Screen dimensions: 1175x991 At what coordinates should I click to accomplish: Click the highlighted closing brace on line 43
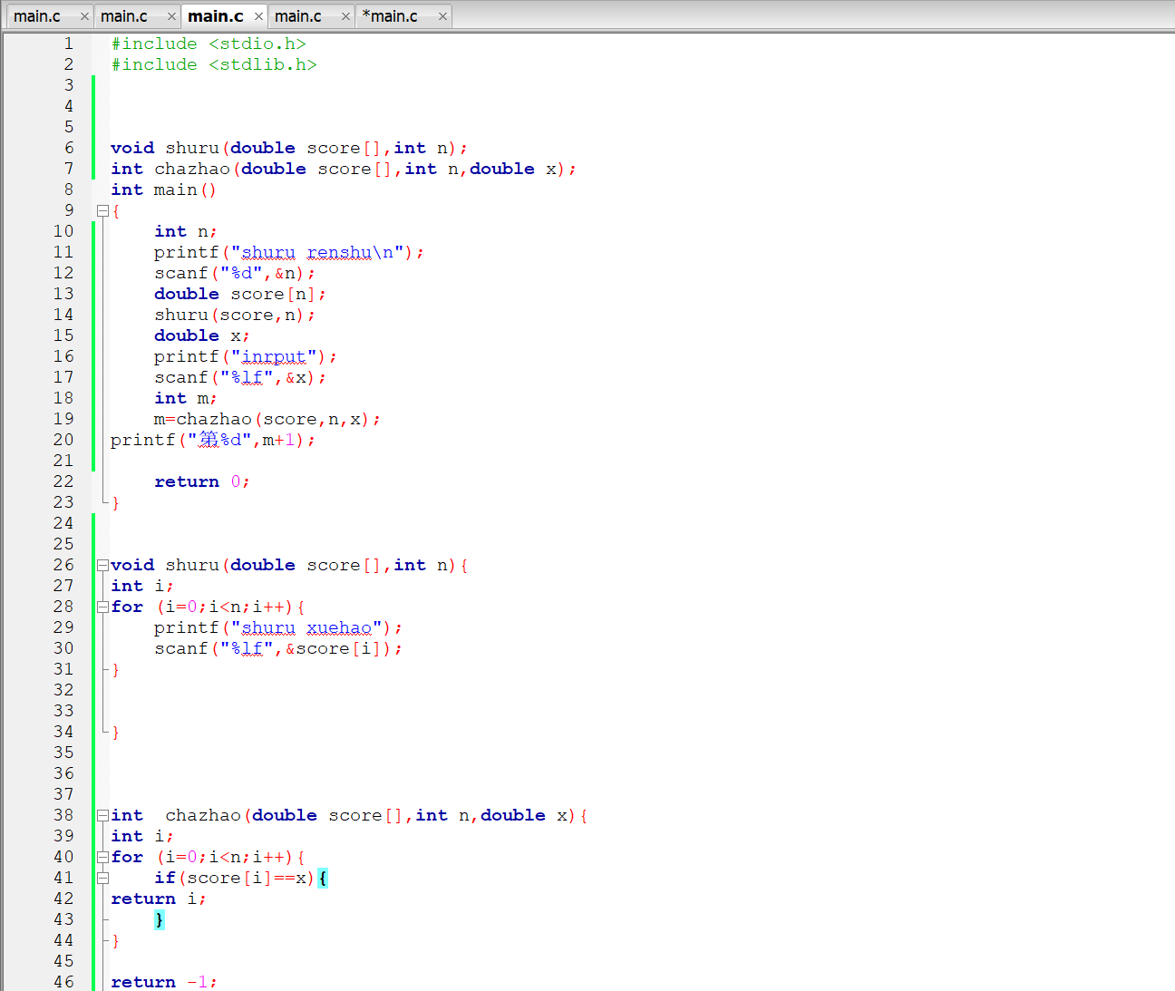(x=160, y=919)
